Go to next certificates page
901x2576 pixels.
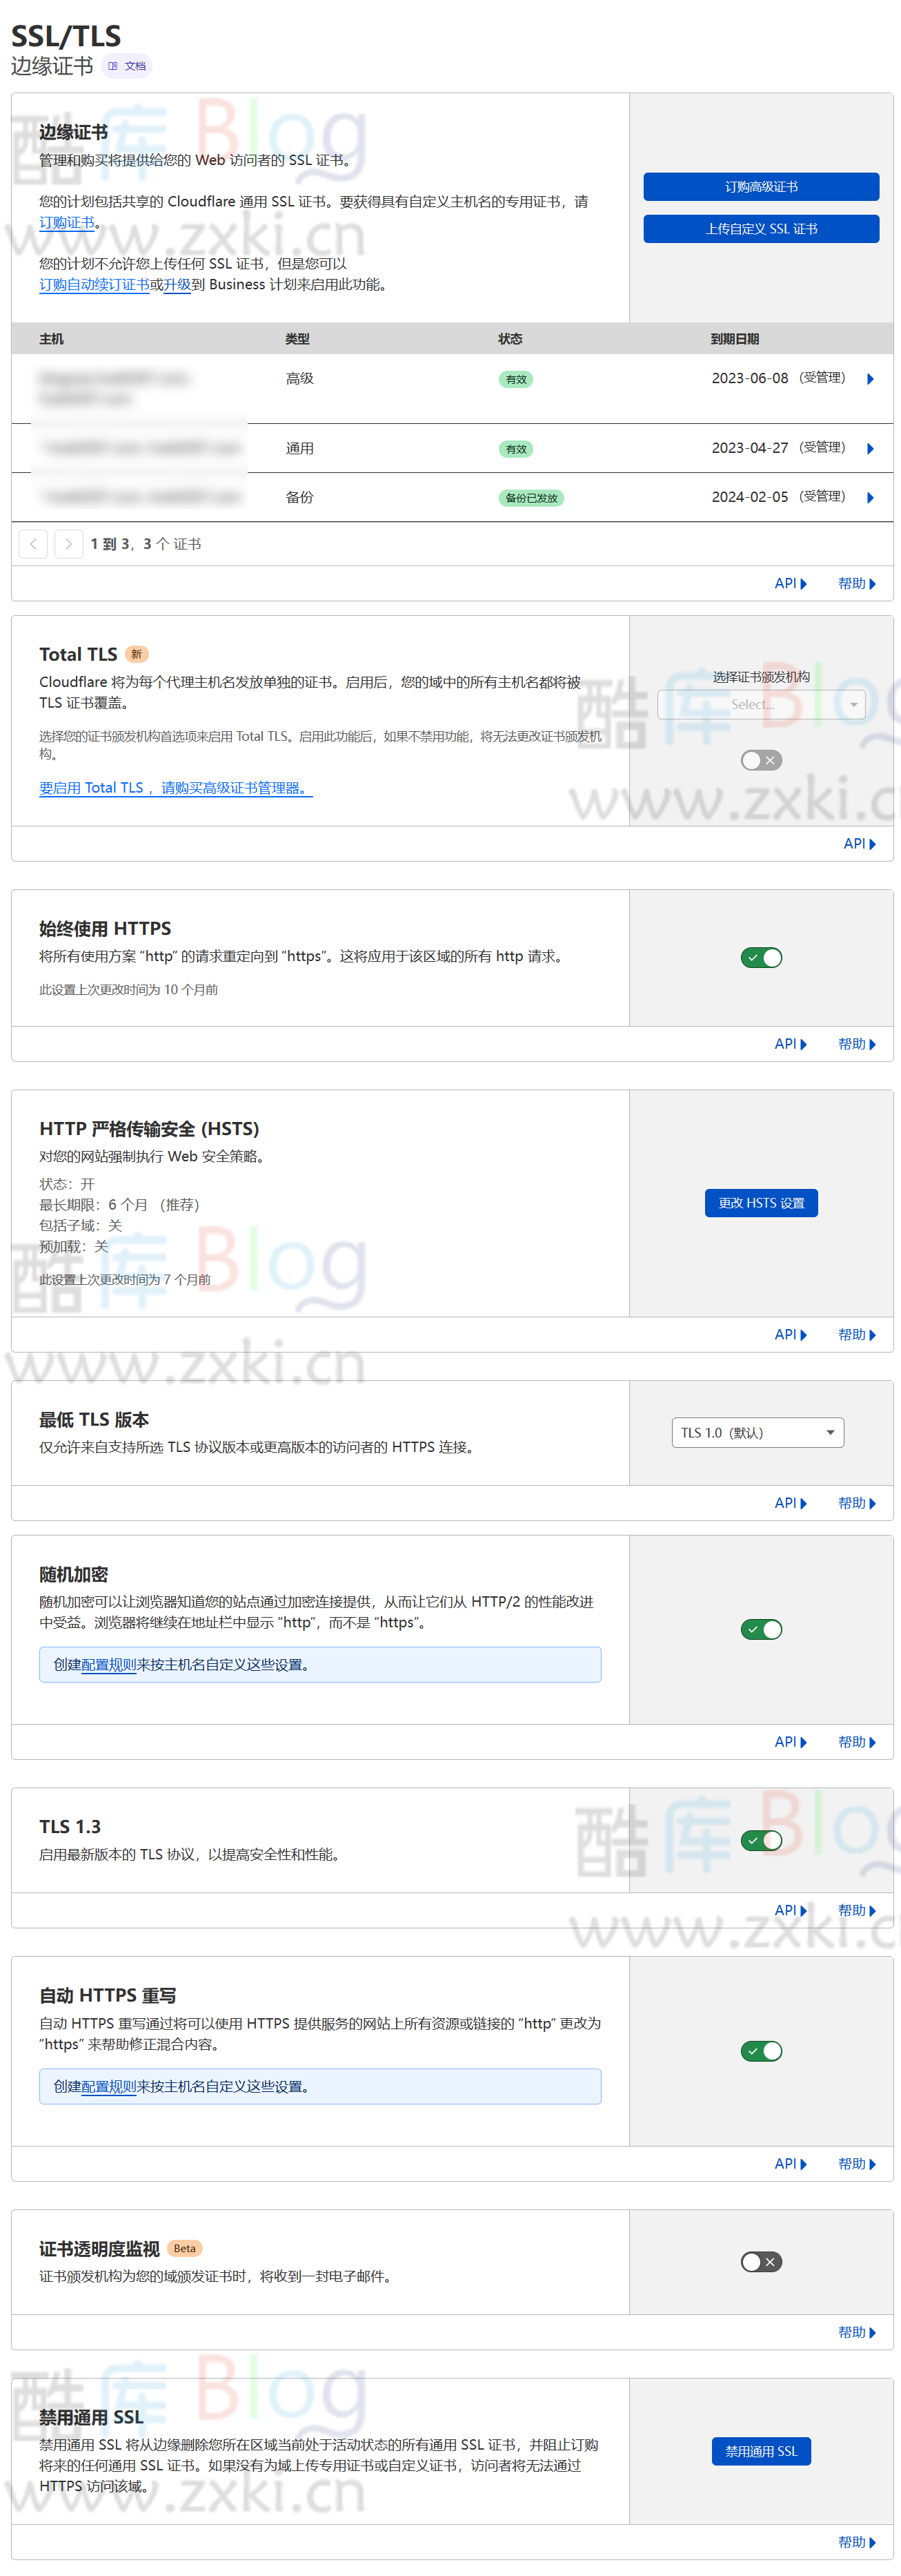[x=68, y=544]
